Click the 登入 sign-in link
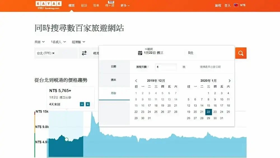 pos(227,5)
